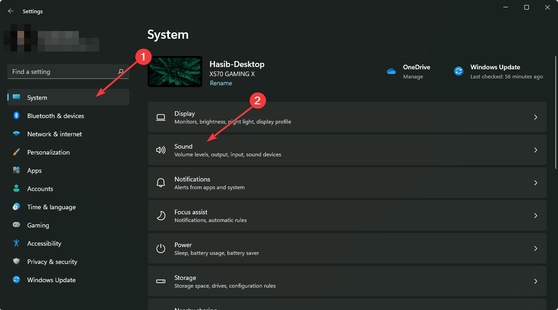558x310 pixels.
Task: Click the Display monitor icon
Action: [161, 117]
